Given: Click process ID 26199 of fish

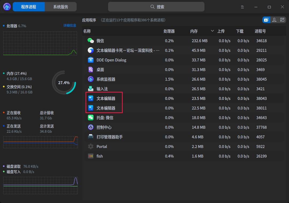Looking at the screenshot, I should (261, 156).
